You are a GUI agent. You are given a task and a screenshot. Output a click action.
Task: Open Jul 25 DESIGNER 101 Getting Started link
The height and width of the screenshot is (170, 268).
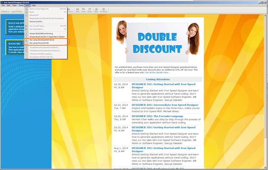click(163, 129)
